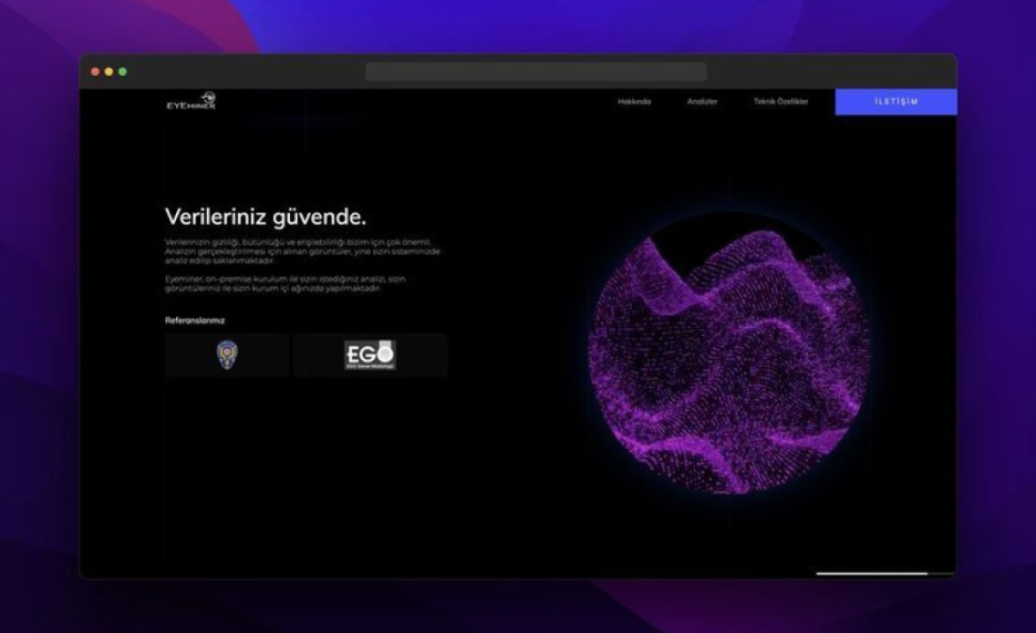Click the Eyeminer logo

[x=192, y=100]
